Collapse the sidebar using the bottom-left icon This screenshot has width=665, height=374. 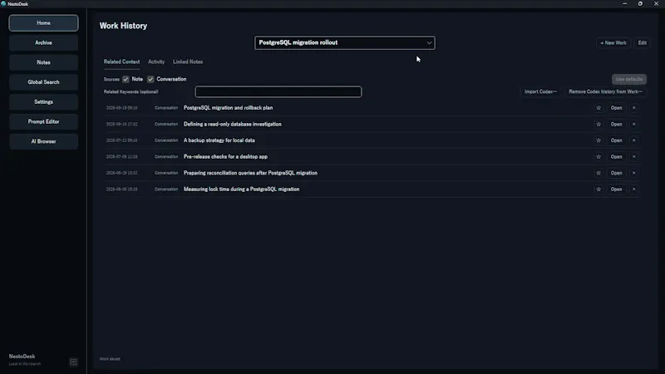[73, 362]
